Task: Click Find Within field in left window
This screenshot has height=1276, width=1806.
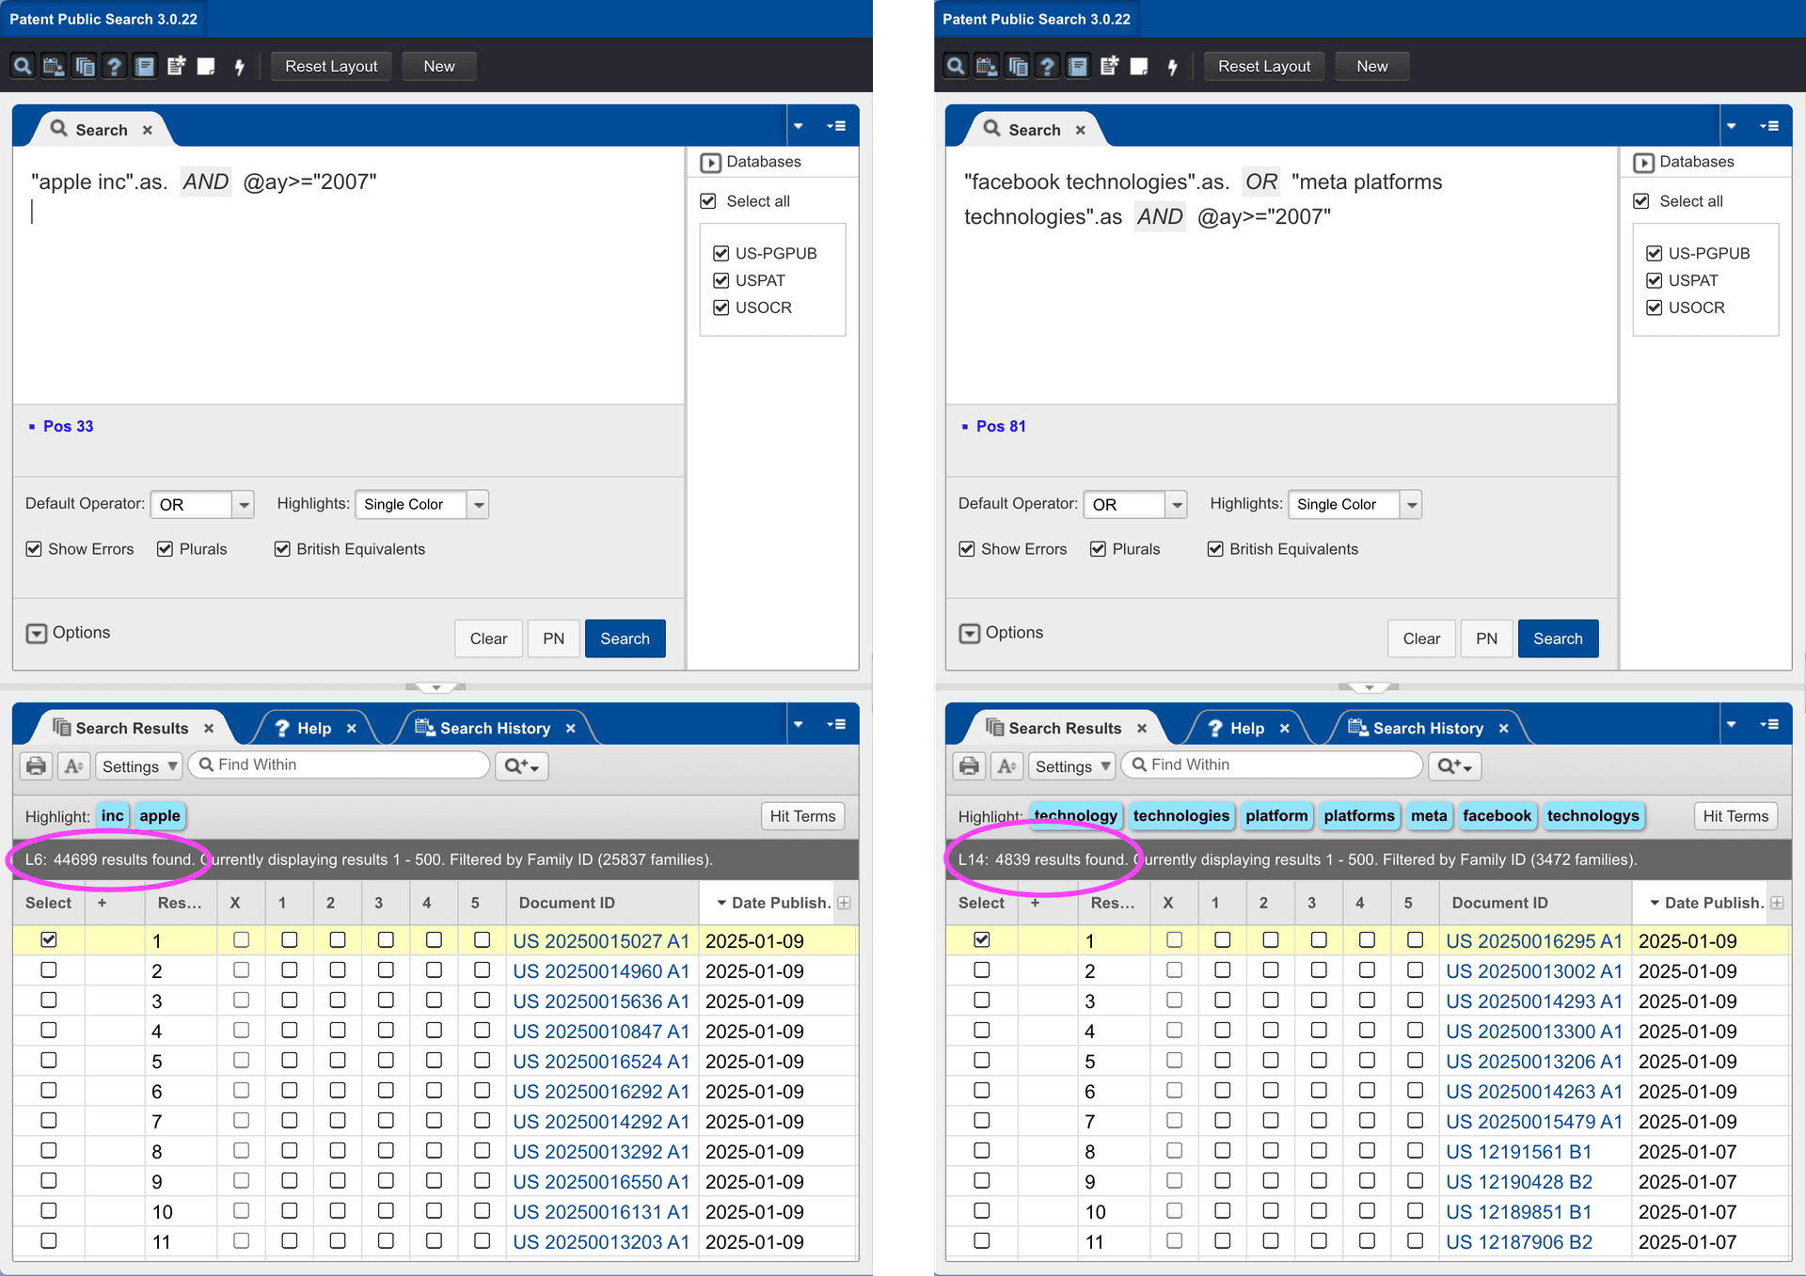Action: click(x=340, y=764)
